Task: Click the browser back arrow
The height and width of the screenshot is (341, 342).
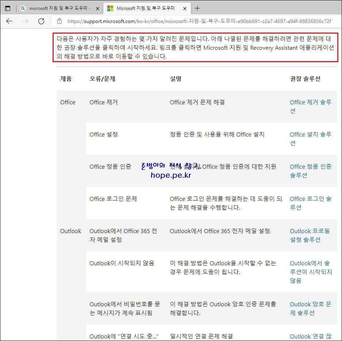Action: (9, 21)
